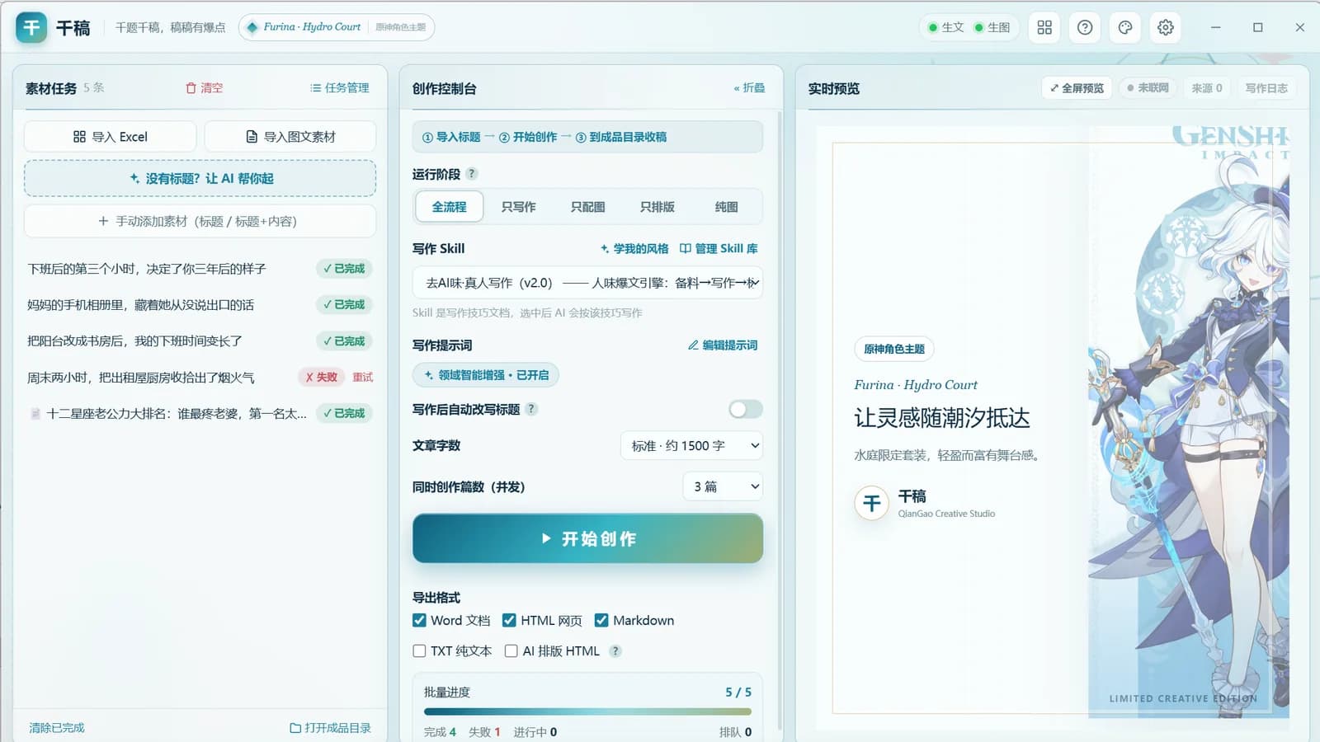Toggle 写作后自动改写标题 switch
This screenshot has width=1320, height=742.
click(746, 410)
